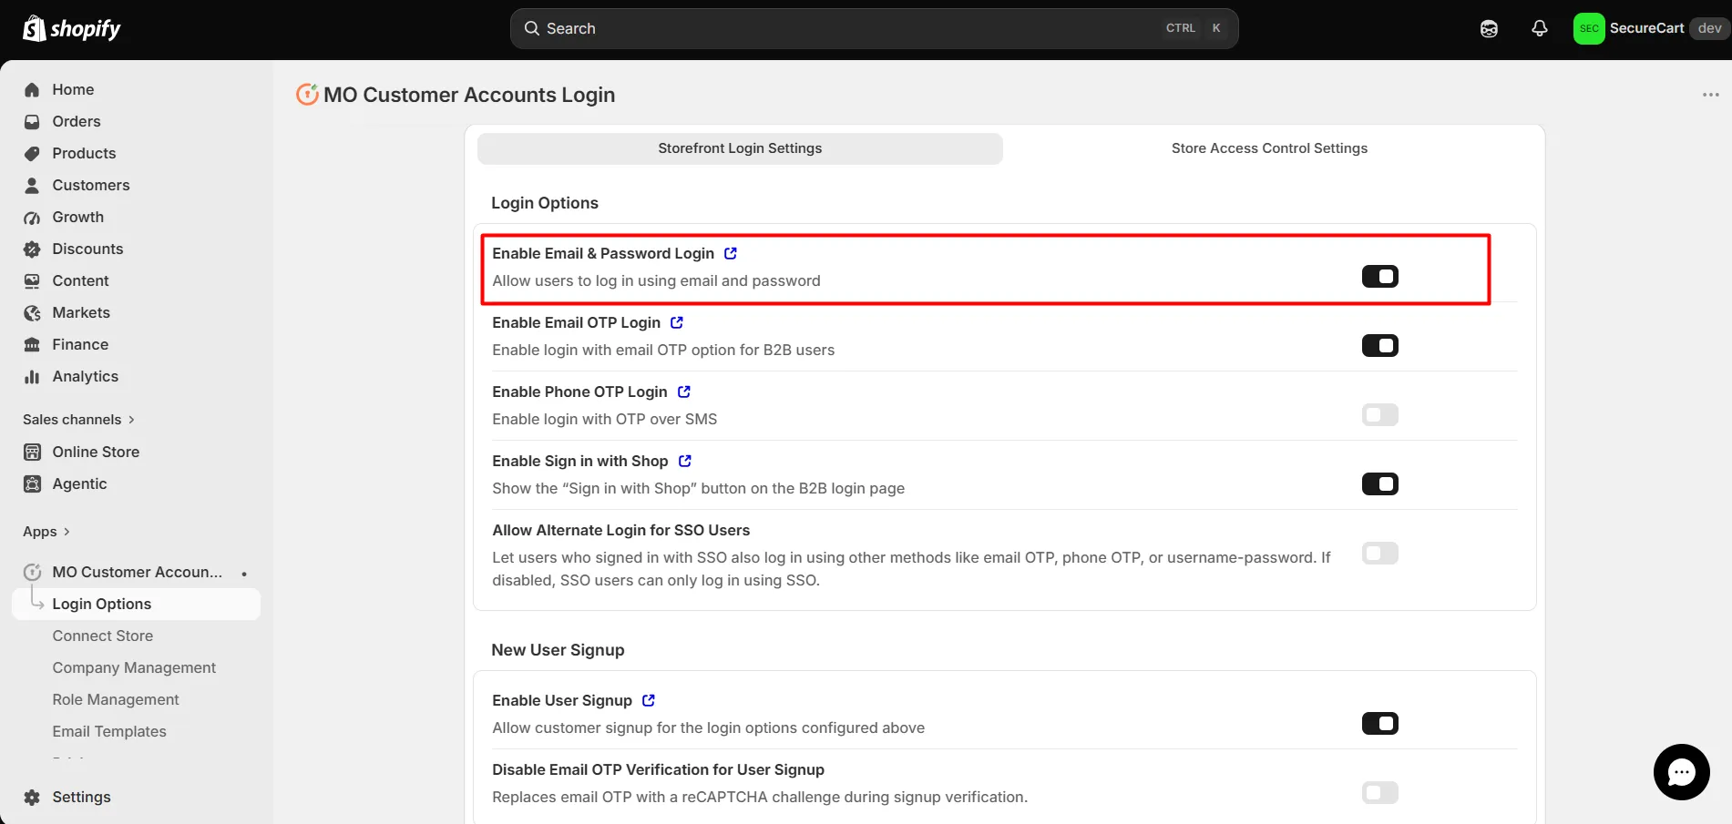Image resolution: width=1732 pixels, height=824 pixels.
Task: Toggle Allow Alternate Login for SSO Users switch
Action: [1379, 553]
